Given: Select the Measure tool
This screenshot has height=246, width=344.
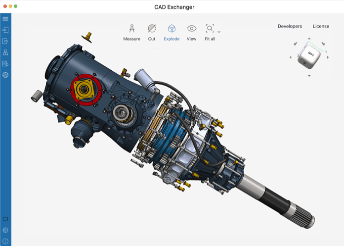Looking at the screenshot, I should (131, 33).
